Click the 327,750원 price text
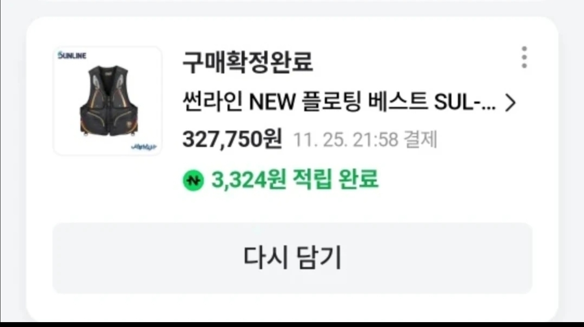The height and width of the screenshot is (327, 584). point(232,140)
